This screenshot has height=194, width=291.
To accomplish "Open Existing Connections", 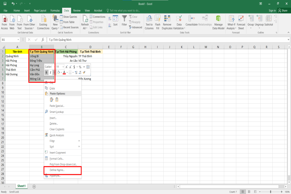I will (43, 22).
